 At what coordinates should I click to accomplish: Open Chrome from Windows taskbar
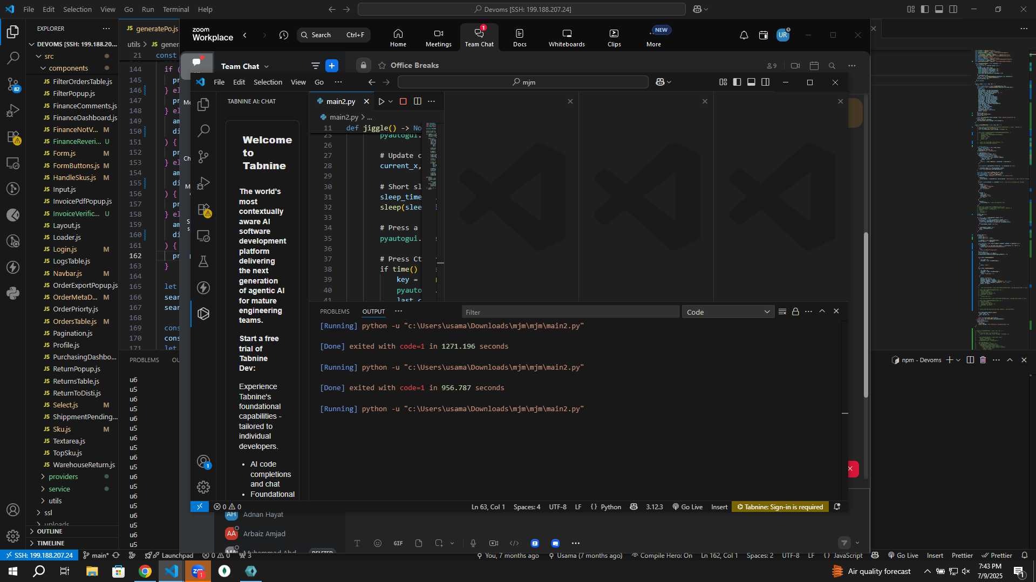point(145,571)
